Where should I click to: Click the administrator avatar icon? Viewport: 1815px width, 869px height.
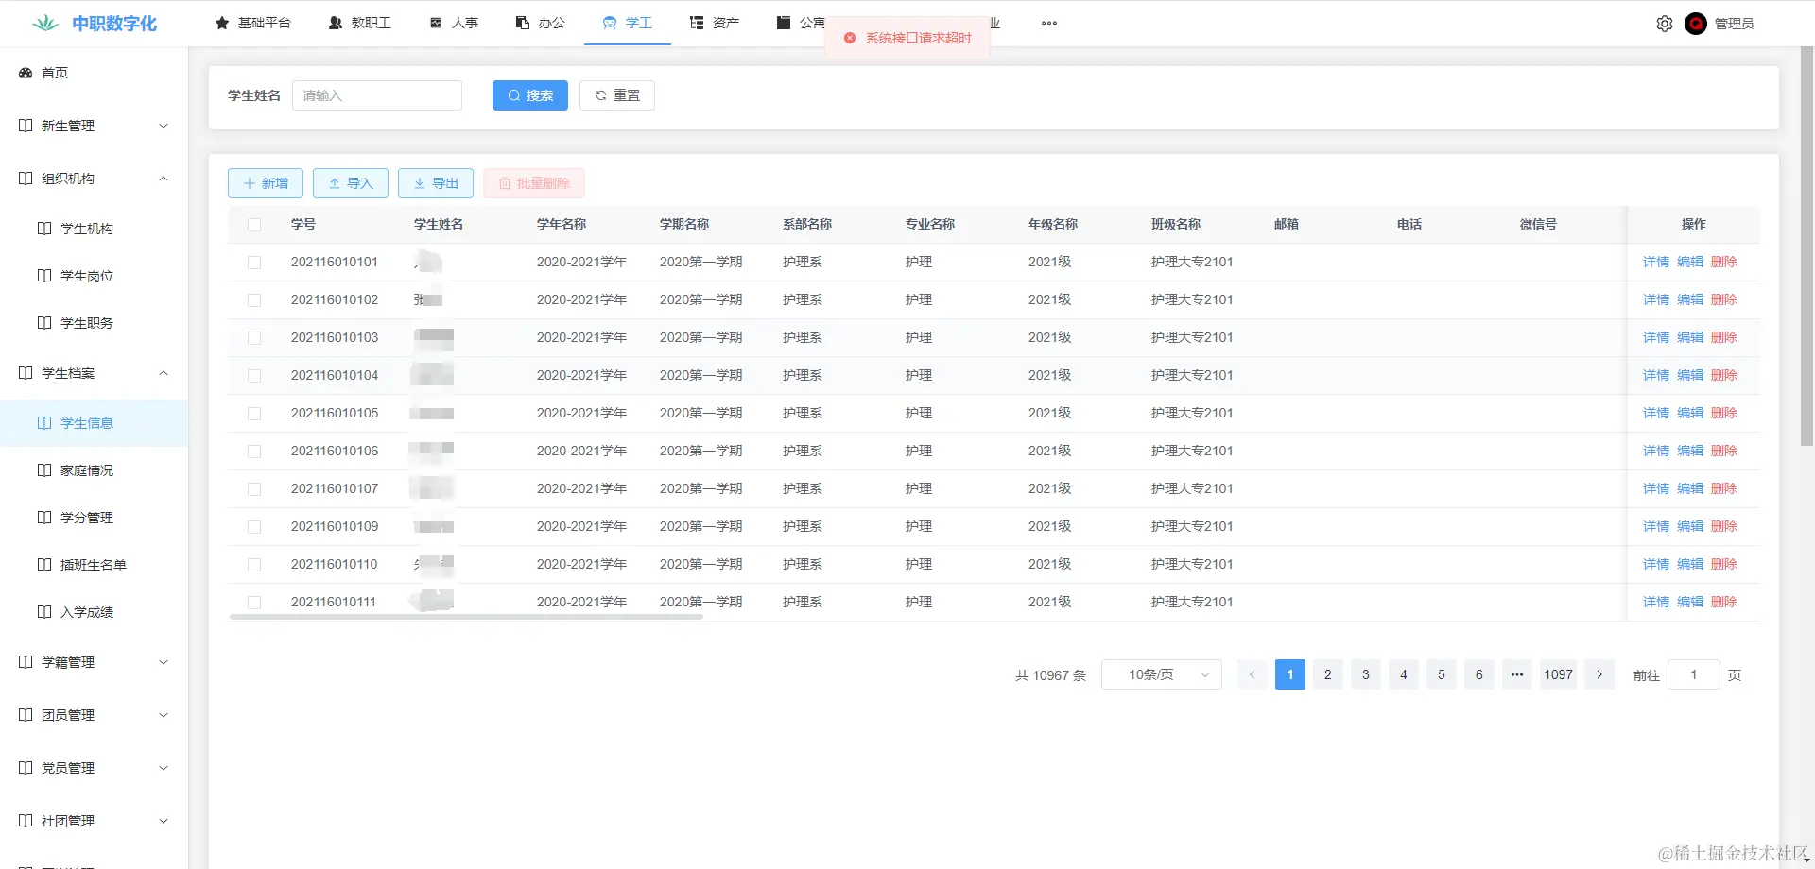[x=1696, y=24]
